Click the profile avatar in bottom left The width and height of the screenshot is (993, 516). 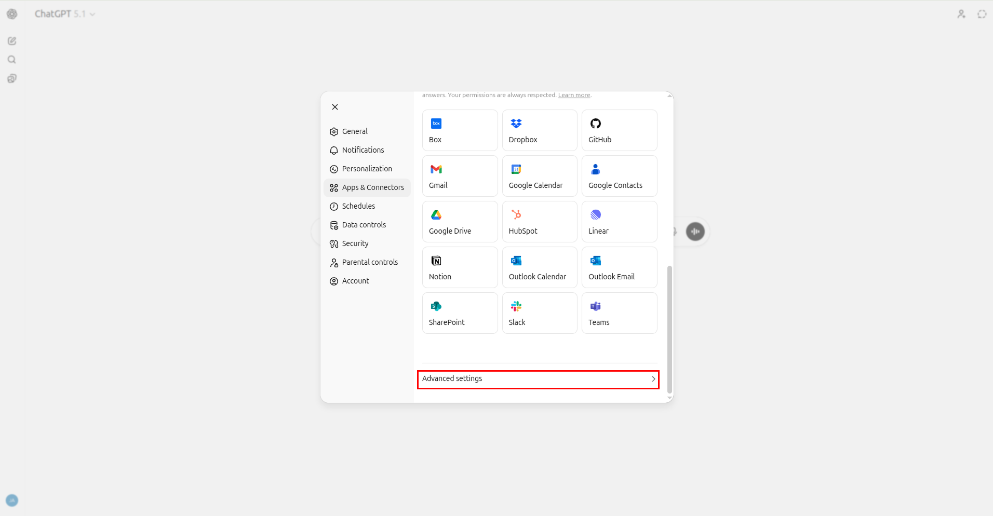tap(11, 500)
